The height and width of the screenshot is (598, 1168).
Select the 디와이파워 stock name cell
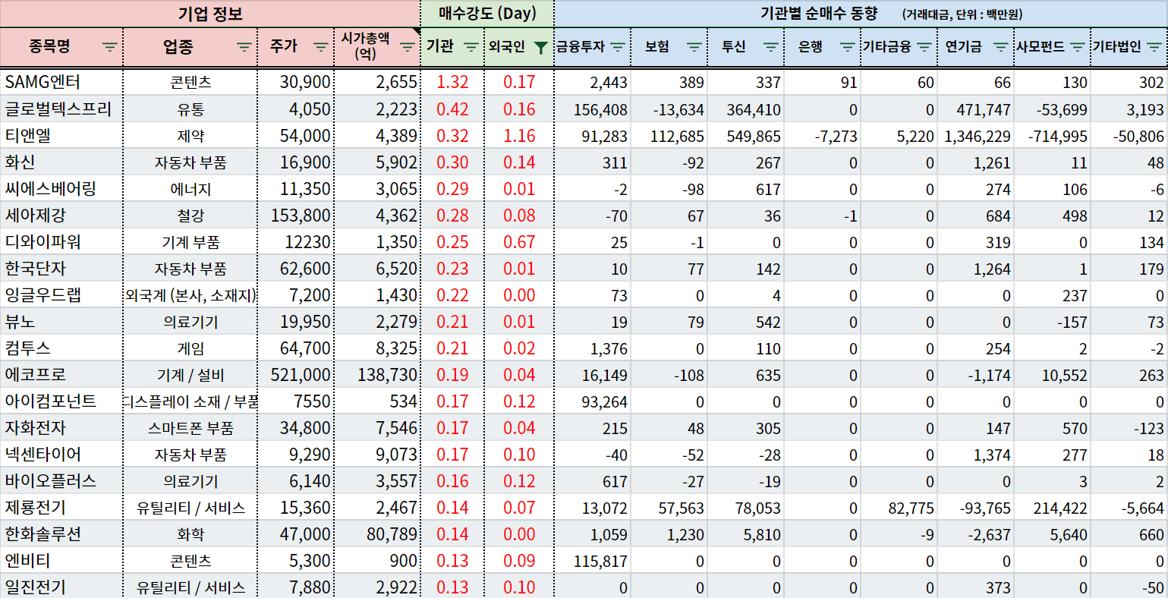[x=61, y=241]
